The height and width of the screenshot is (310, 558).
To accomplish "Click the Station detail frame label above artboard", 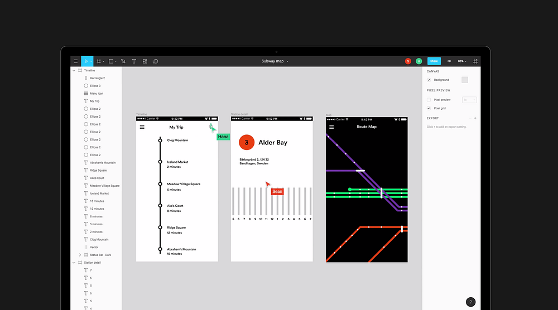I will coord(239,114).
